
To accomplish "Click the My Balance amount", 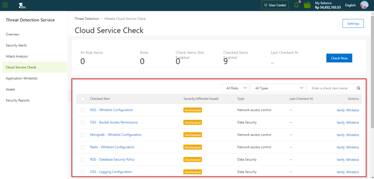I will (x=328, y=7).
